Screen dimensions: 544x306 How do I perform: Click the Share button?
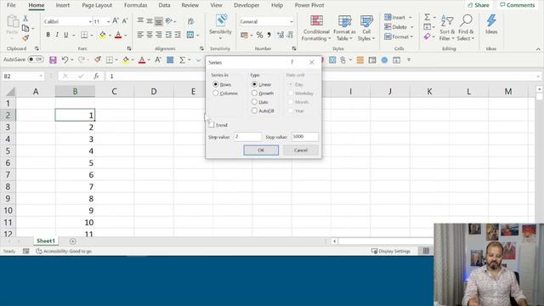click(478, 5)
